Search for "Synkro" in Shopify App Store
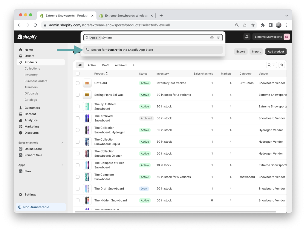This screenshot has width=306, height=231. [153, 50]
